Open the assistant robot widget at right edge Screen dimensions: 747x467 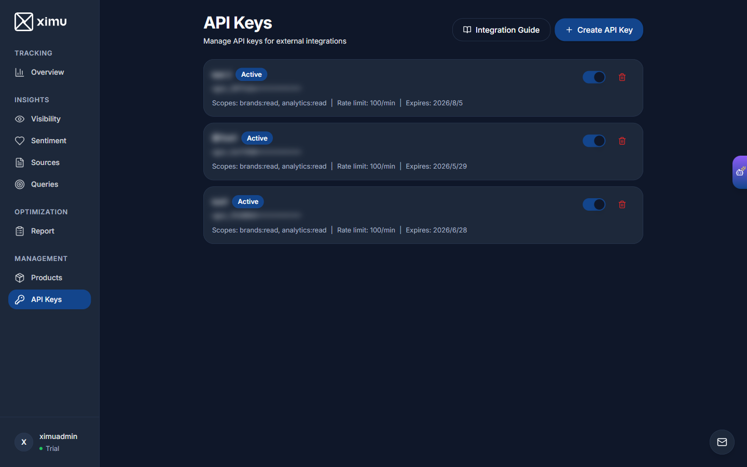tap(740, 172)
